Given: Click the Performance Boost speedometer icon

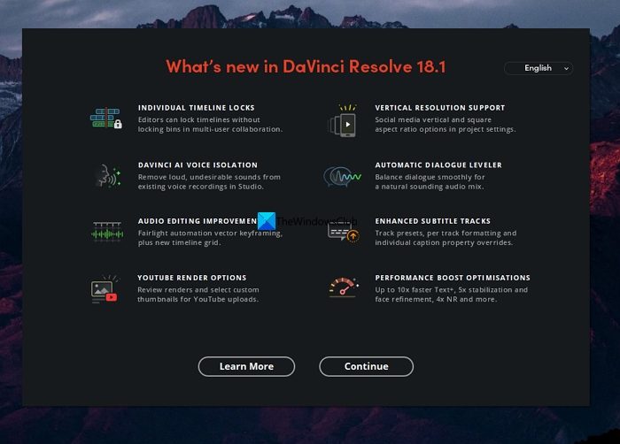Looking at the screenshot, I should (344, 287).
